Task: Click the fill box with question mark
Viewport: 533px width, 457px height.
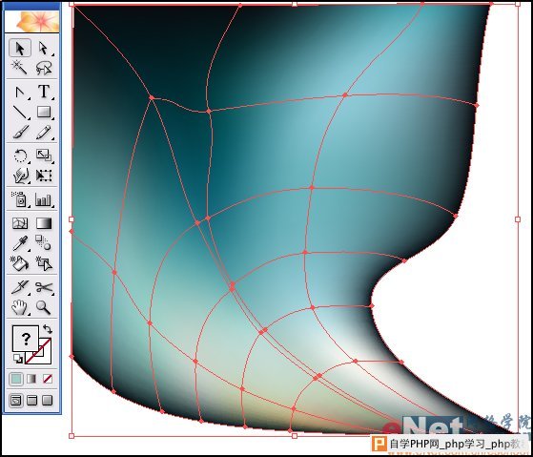Action: [26, 339]
